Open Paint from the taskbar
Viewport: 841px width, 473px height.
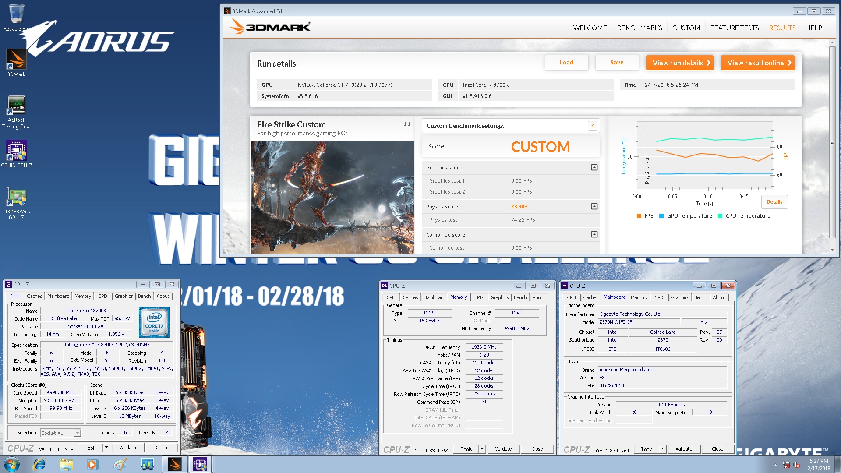coord(120,464)
